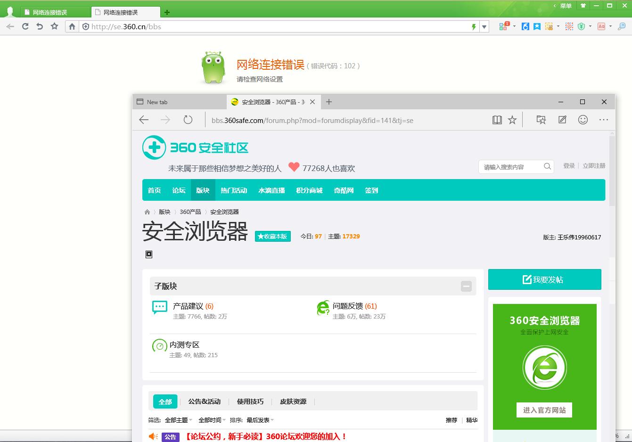Expand screenshot tool dropdown arrow
This screenshot has height=442, width=632.
click(558, 26)
